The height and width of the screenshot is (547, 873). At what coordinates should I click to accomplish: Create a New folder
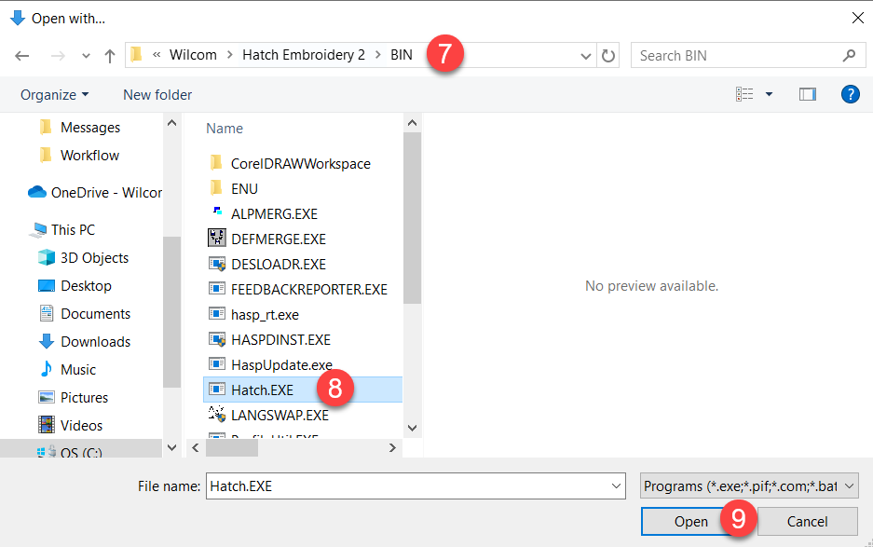pyautogui.click(x=157, y=95)
